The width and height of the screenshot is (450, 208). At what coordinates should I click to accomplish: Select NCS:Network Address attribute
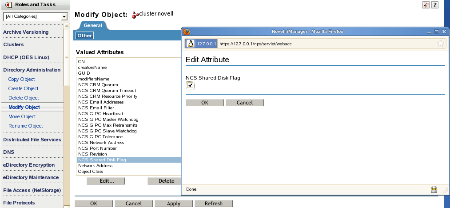click(129, 143)
